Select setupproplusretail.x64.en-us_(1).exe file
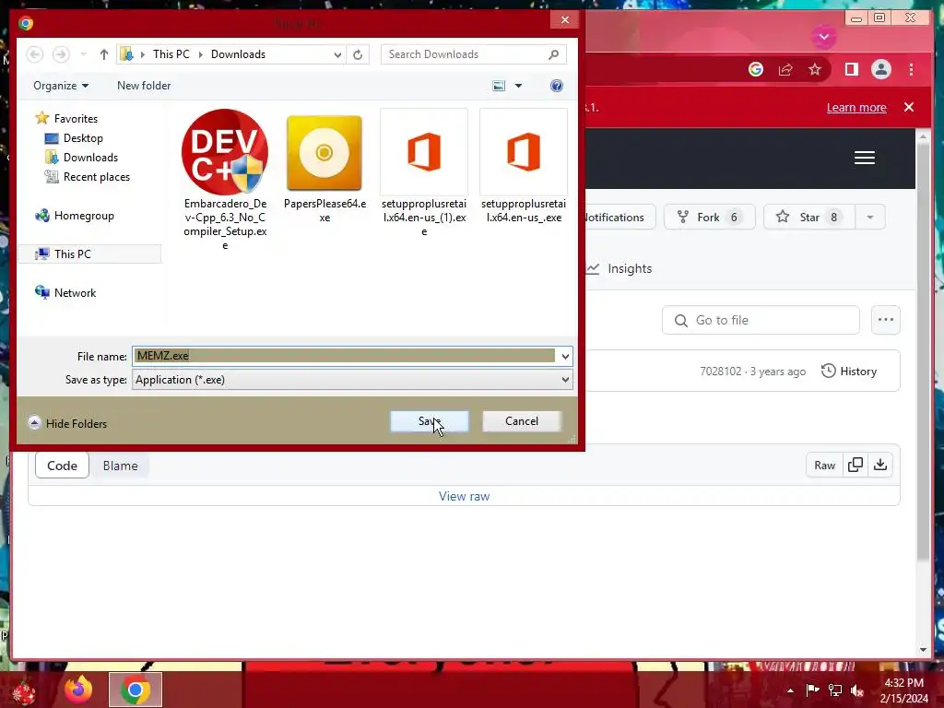Viewport: 944px width, 708px height. (x=424, y=173)
